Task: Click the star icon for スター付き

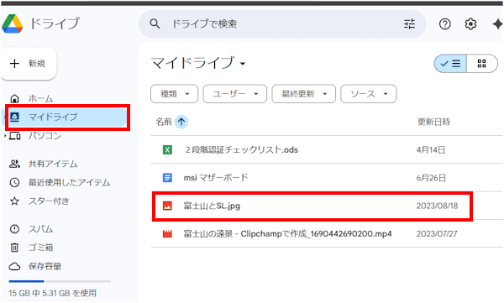Action: click(x=14, y=201)
